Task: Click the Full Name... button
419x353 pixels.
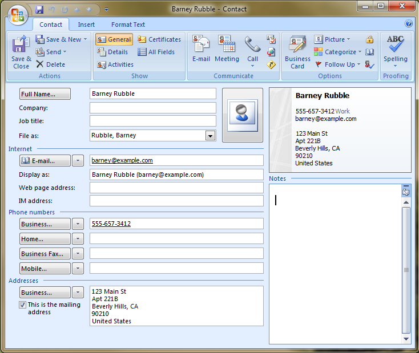Action: [45, 94]
